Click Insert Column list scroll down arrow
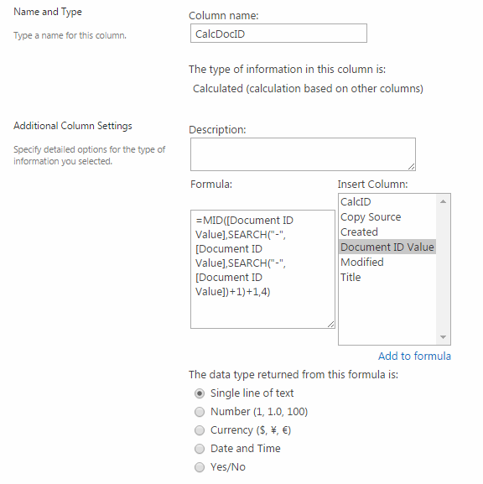 444,337
